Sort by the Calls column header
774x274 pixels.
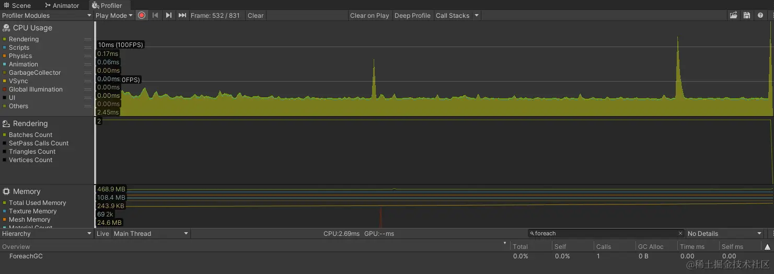(615, 247)
